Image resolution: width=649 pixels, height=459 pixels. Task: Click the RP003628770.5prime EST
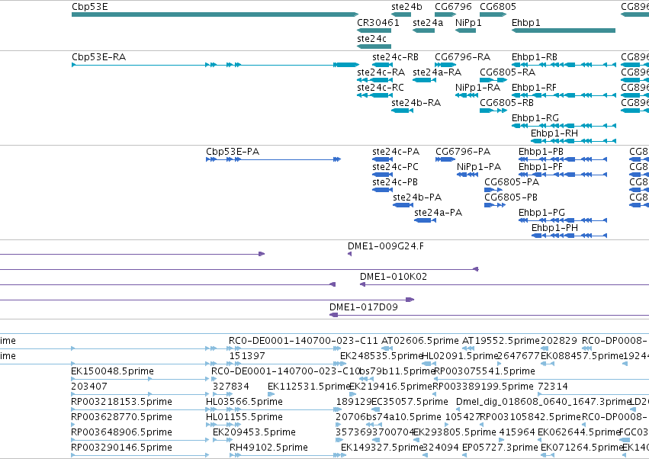(x=73, y=425)
